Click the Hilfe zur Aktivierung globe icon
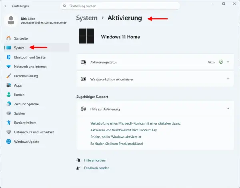The width and height of the screenshot is (240, 188). [83, 109]
